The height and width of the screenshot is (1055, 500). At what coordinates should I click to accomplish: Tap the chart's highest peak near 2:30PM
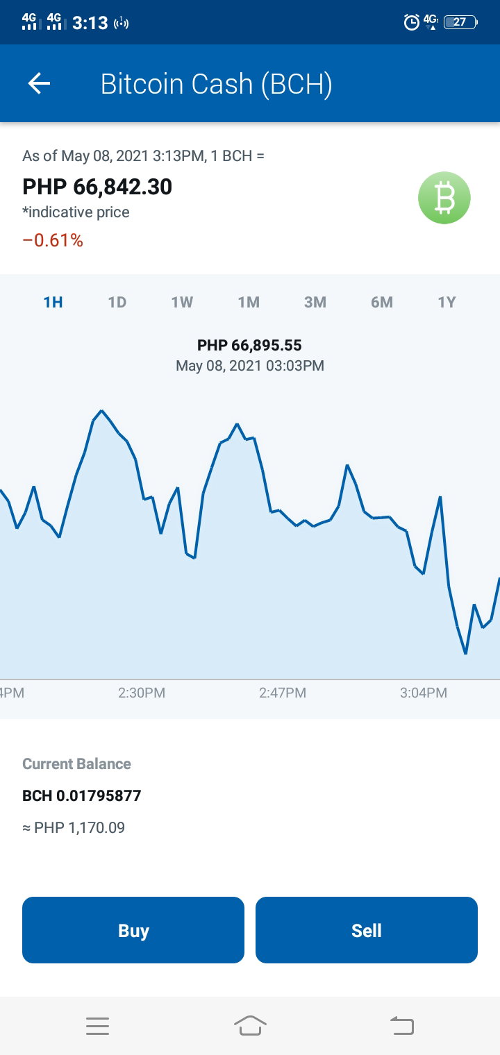[101, 411]
